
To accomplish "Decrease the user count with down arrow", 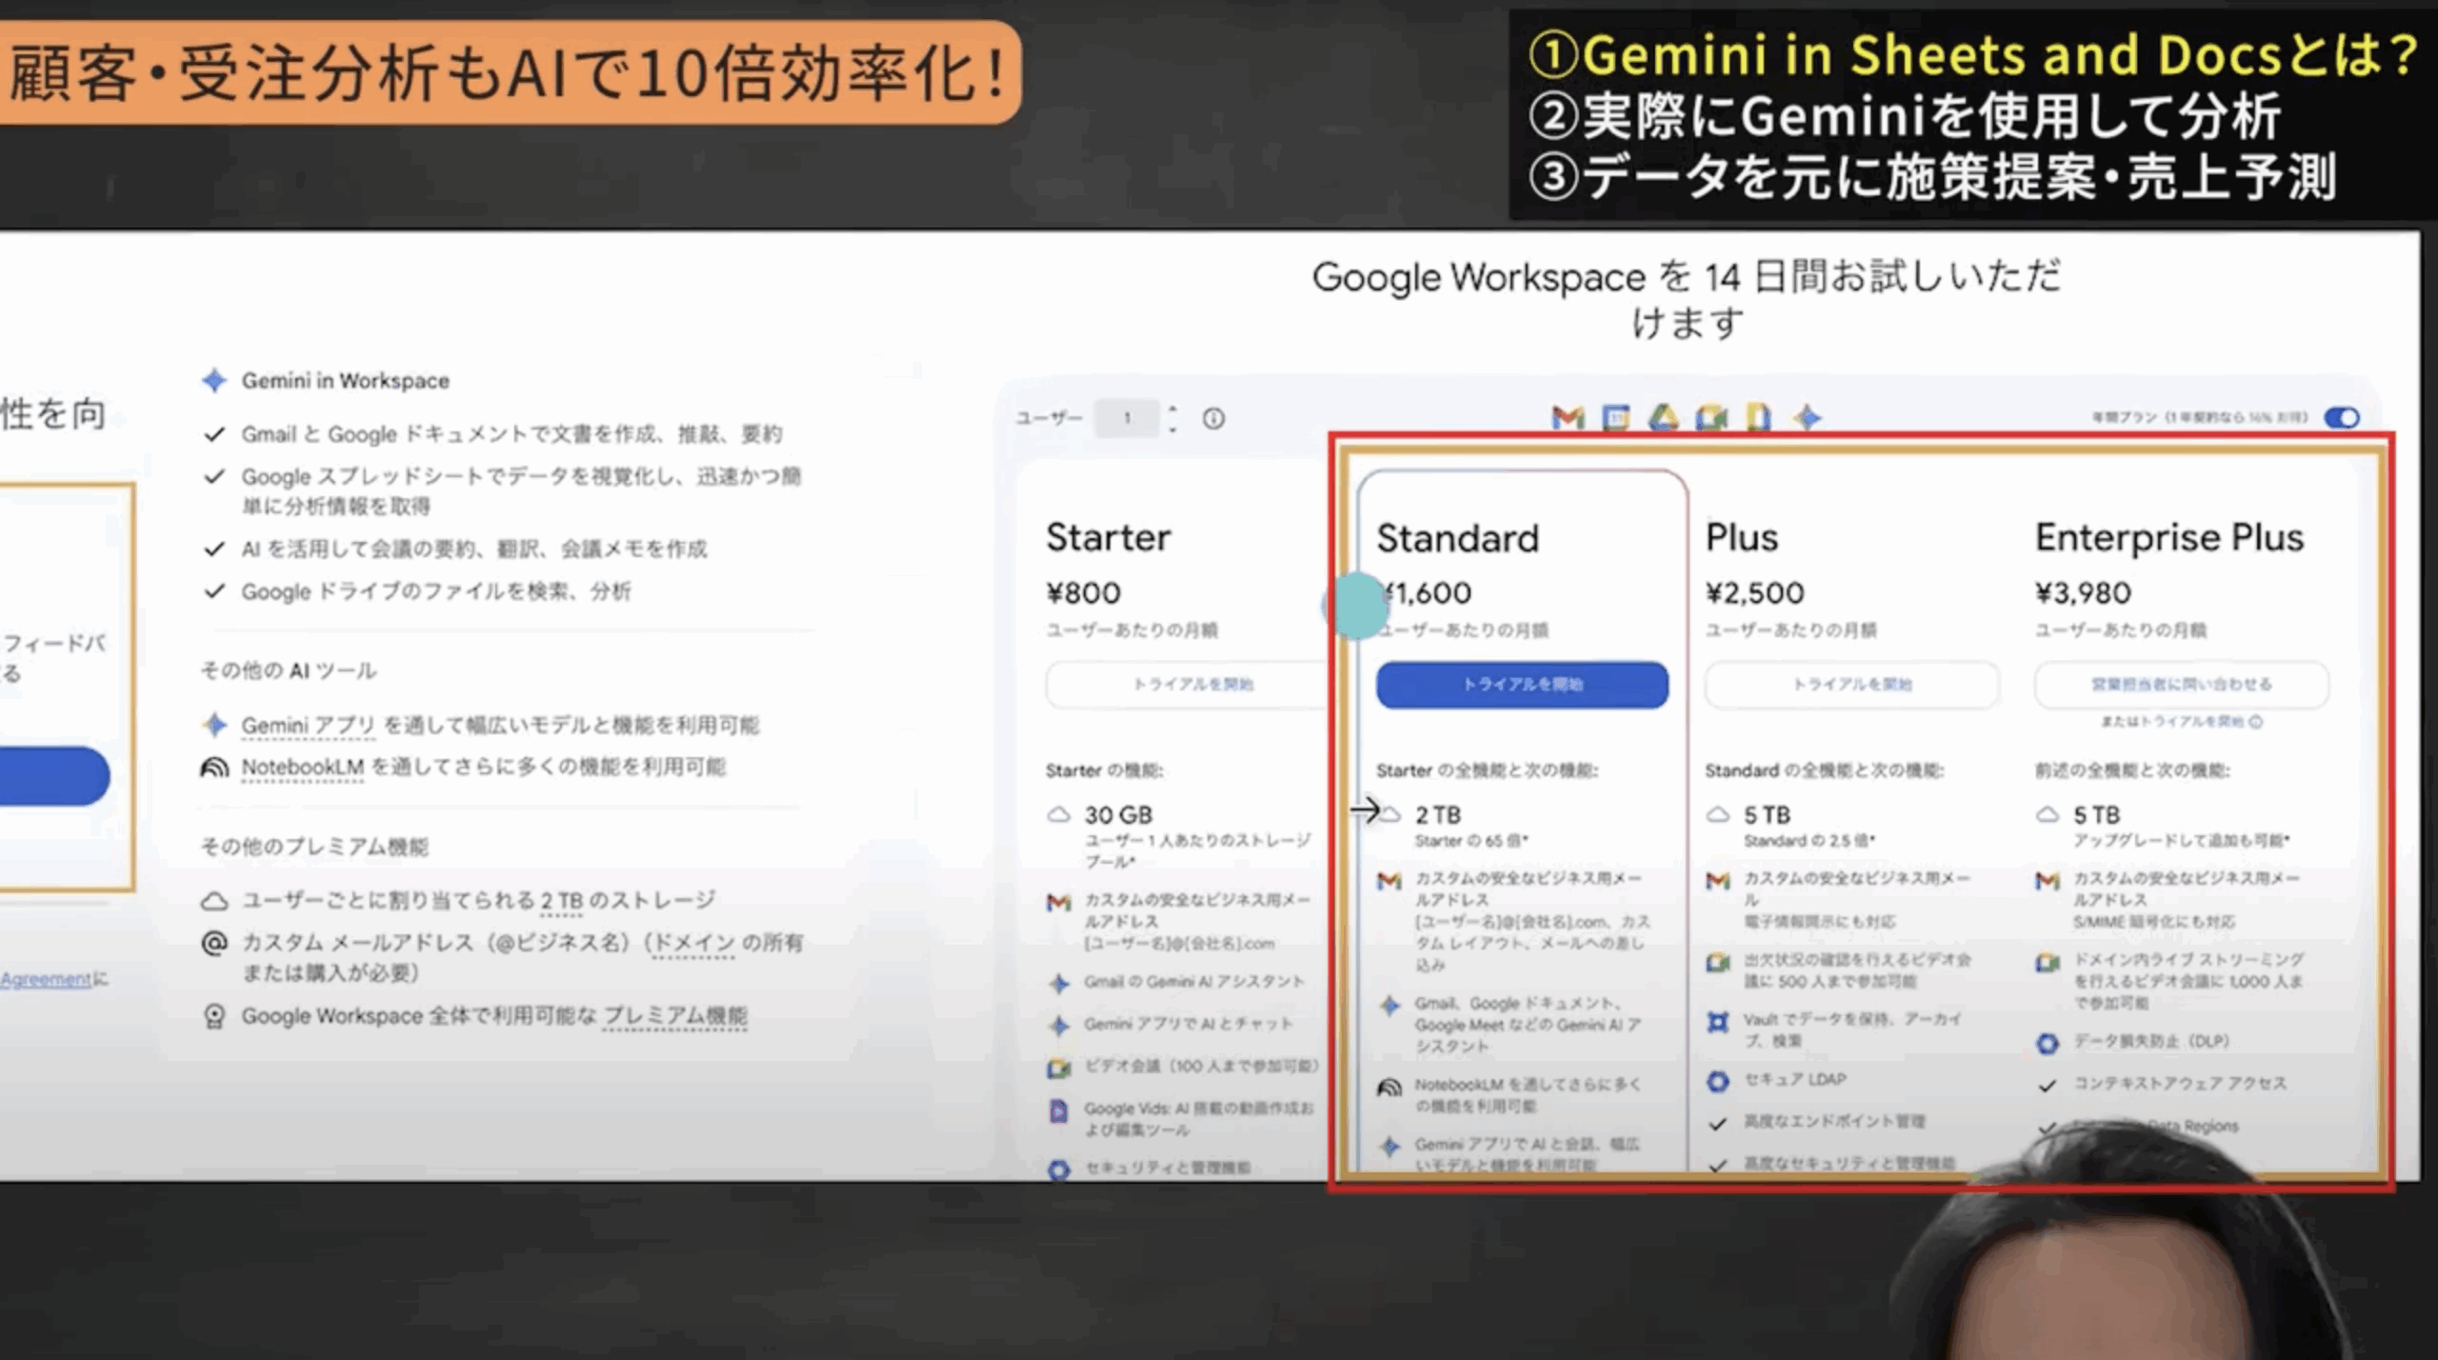I will [1172, 428].
